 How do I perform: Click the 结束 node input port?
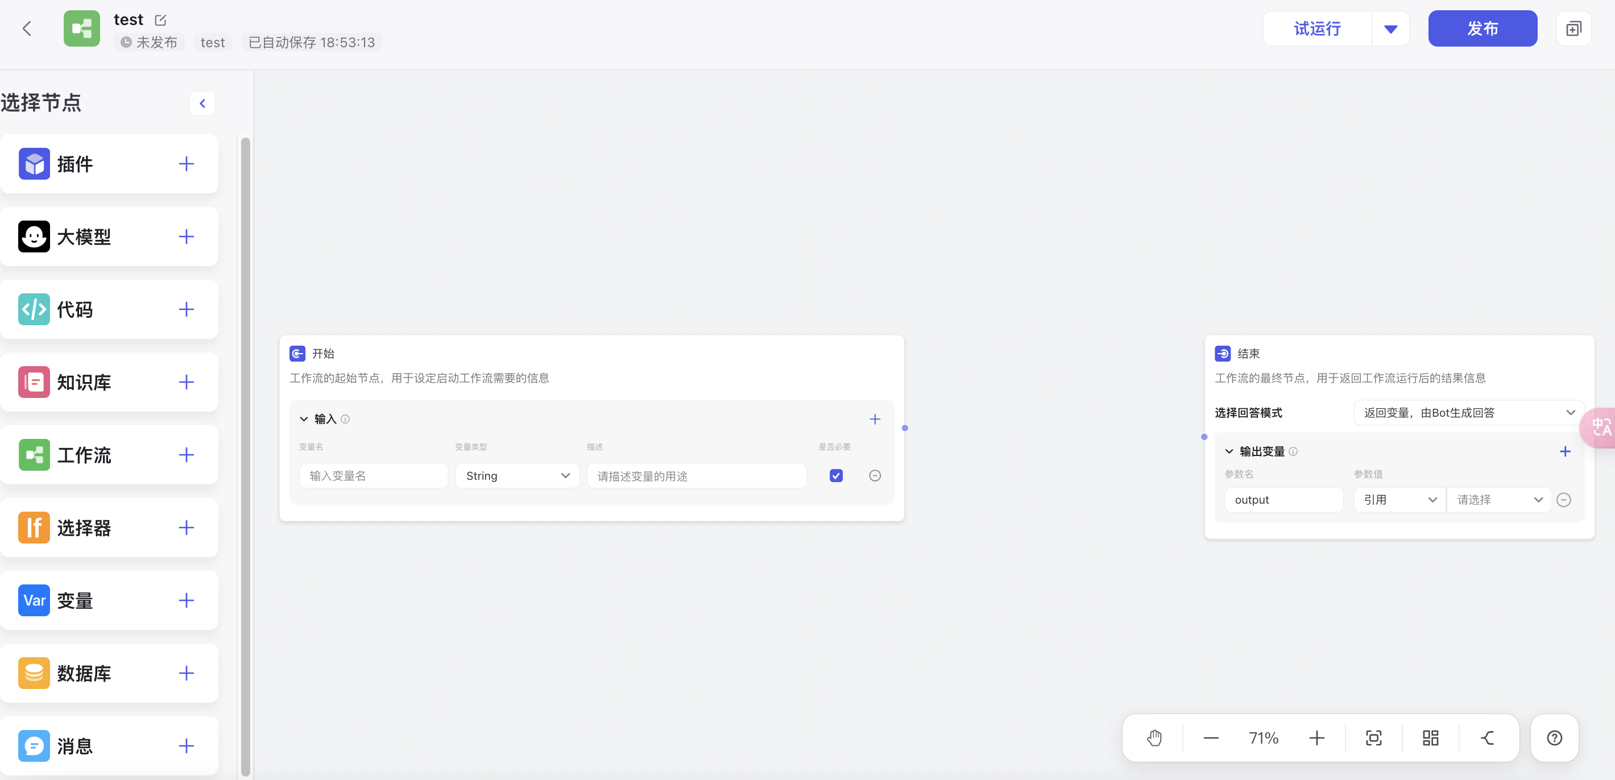pos(1204,437)
